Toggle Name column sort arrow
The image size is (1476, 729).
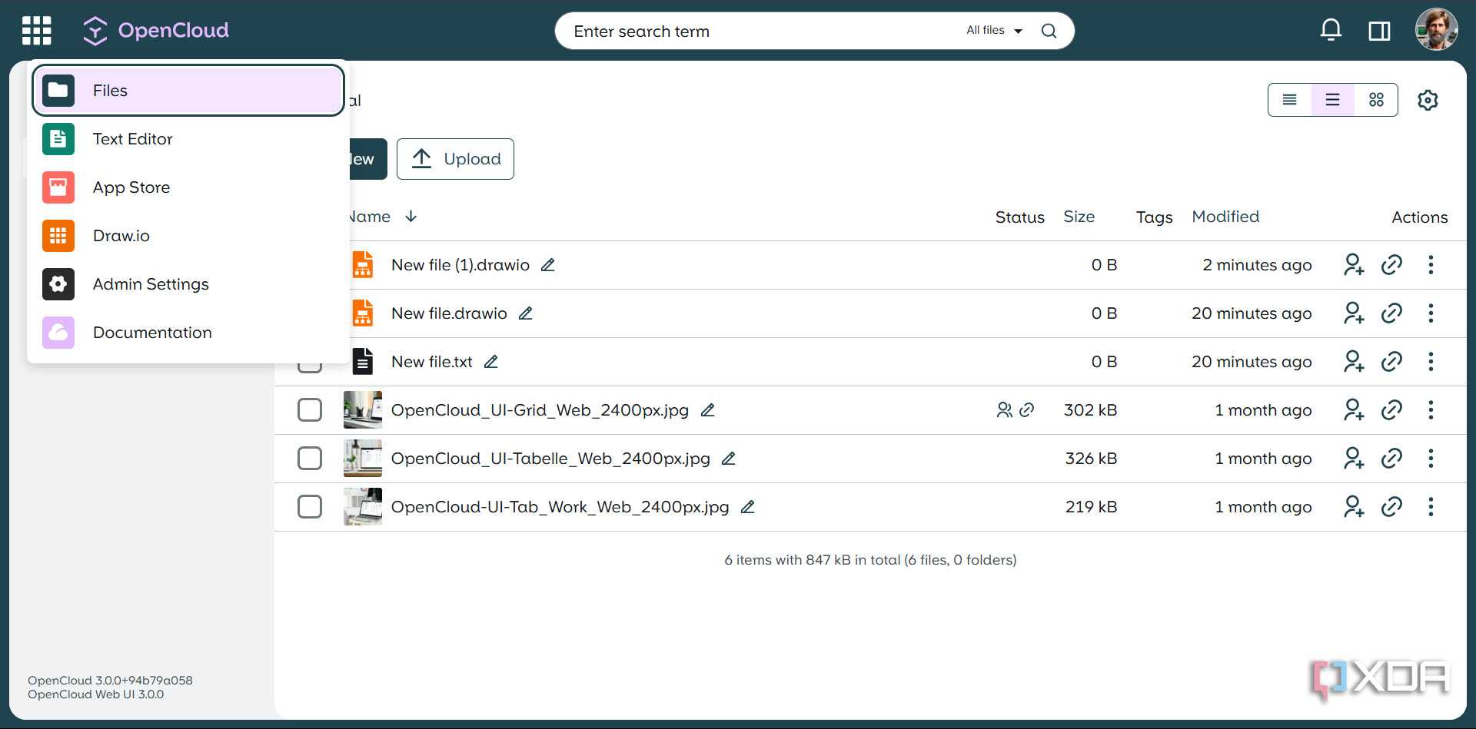click(411, 217)
